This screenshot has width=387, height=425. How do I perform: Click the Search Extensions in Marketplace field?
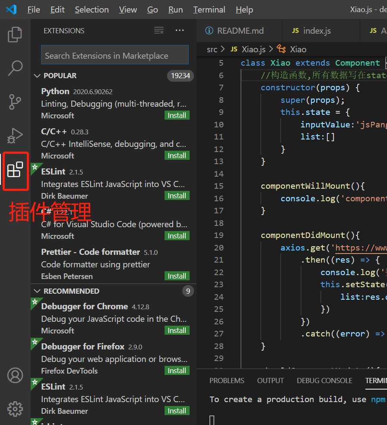coord(114,56)
